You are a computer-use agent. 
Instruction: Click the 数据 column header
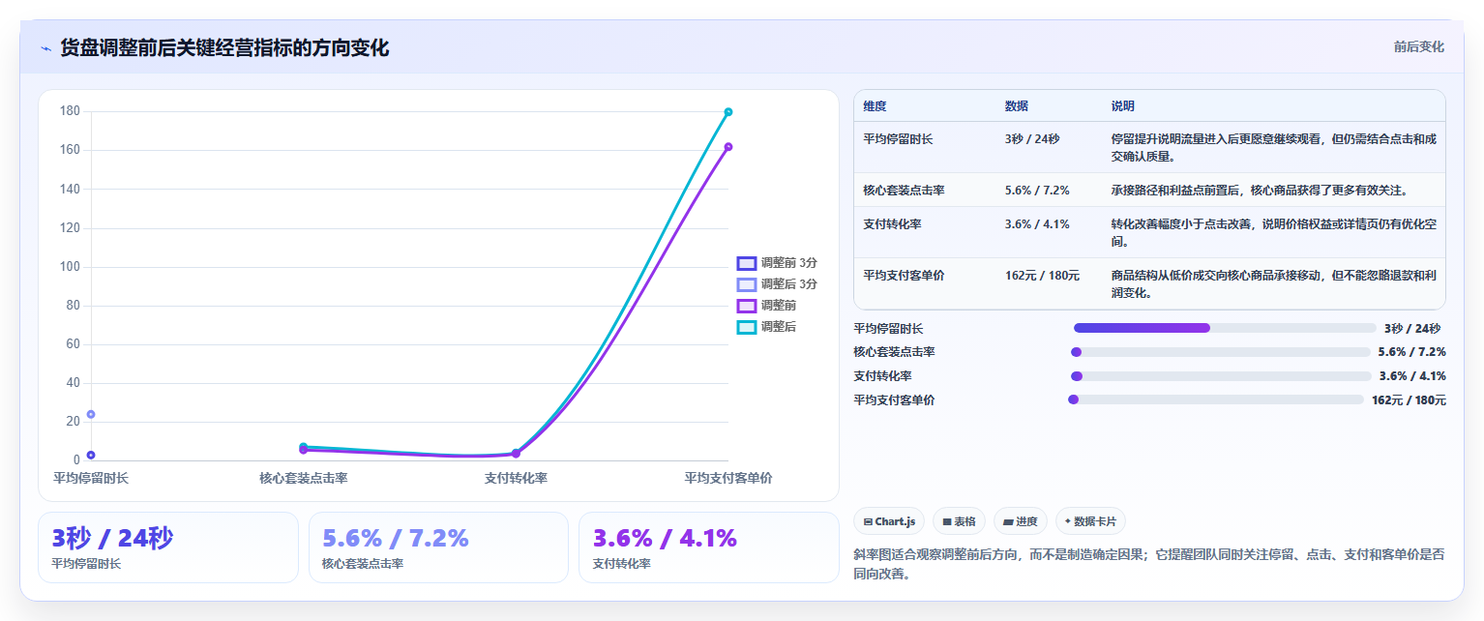point(1017,106)
